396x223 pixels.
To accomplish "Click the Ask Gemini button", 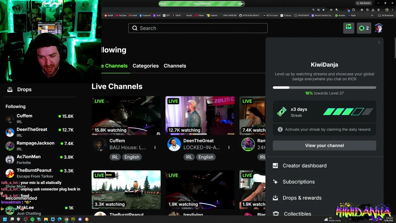I will [x=363, y=3].
